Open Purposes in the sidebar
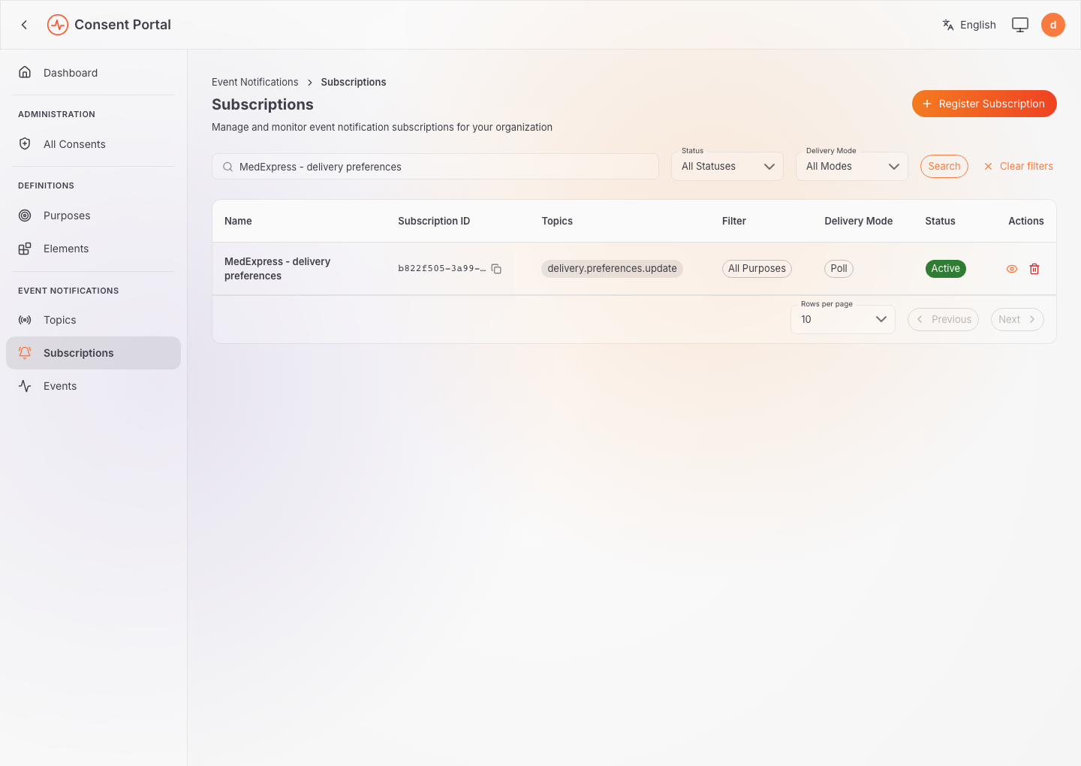The image size is (1081, 766). tap(93, 216)
